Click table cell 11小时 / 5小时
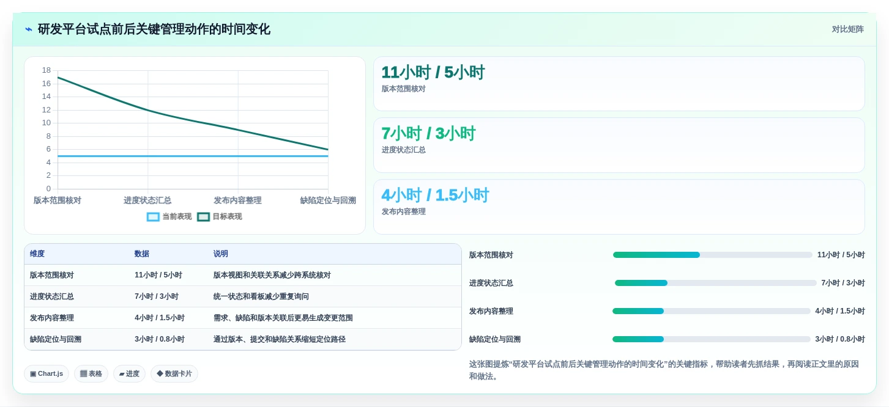The image size is (889, 407). pyautogui.click(x=158, y=276)
